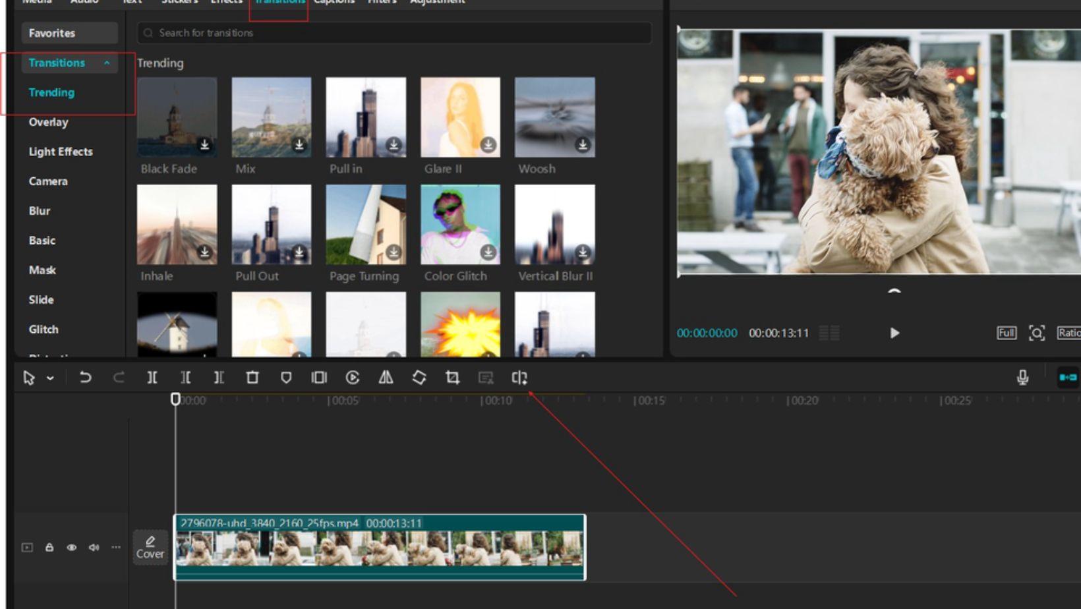Click the freeze frame toolbar icon
This screenshot has width=1081, height=609.
coord(319,378)
